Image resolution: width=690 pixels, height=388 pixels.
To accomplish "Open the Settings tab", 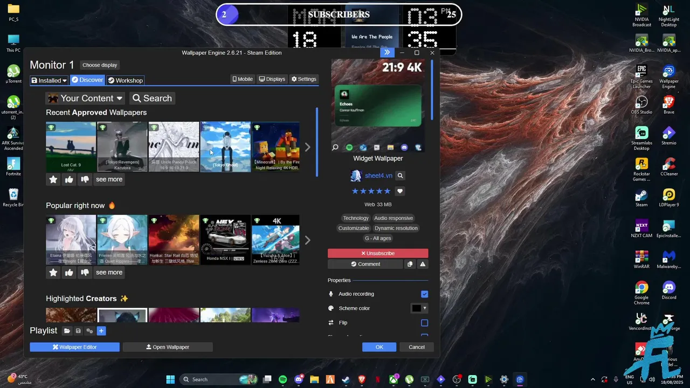I will click(x=304, y=79).
